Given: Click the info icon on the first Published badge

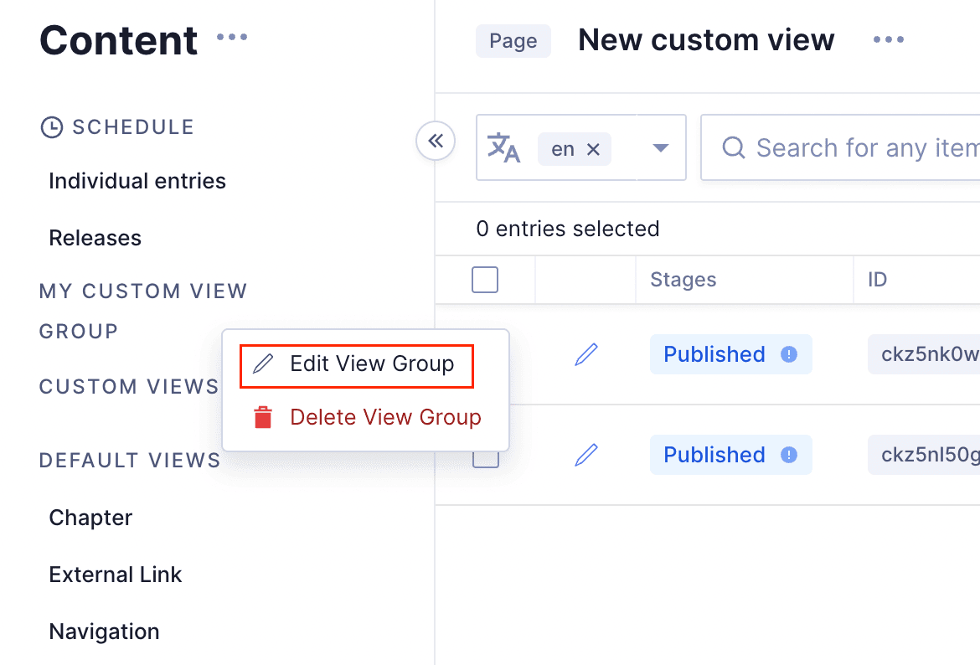Looking at the screenshot, I should pyautogui.click(x=787, y=354).
